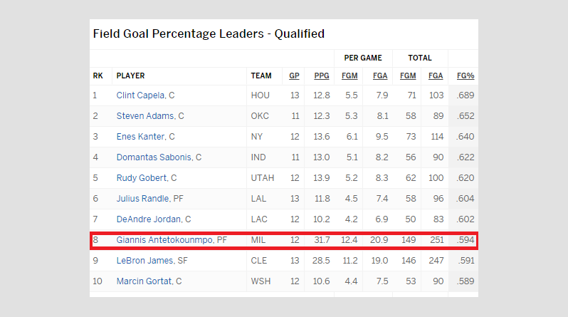This screenshot has width=568, height=317.
Task: Sort by total FGM header
Action: [x=408, y=76]
